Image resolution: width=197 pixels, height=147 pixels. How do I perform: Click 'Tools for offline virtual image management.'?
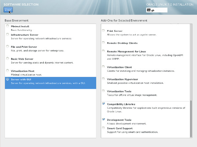(132, 95)
